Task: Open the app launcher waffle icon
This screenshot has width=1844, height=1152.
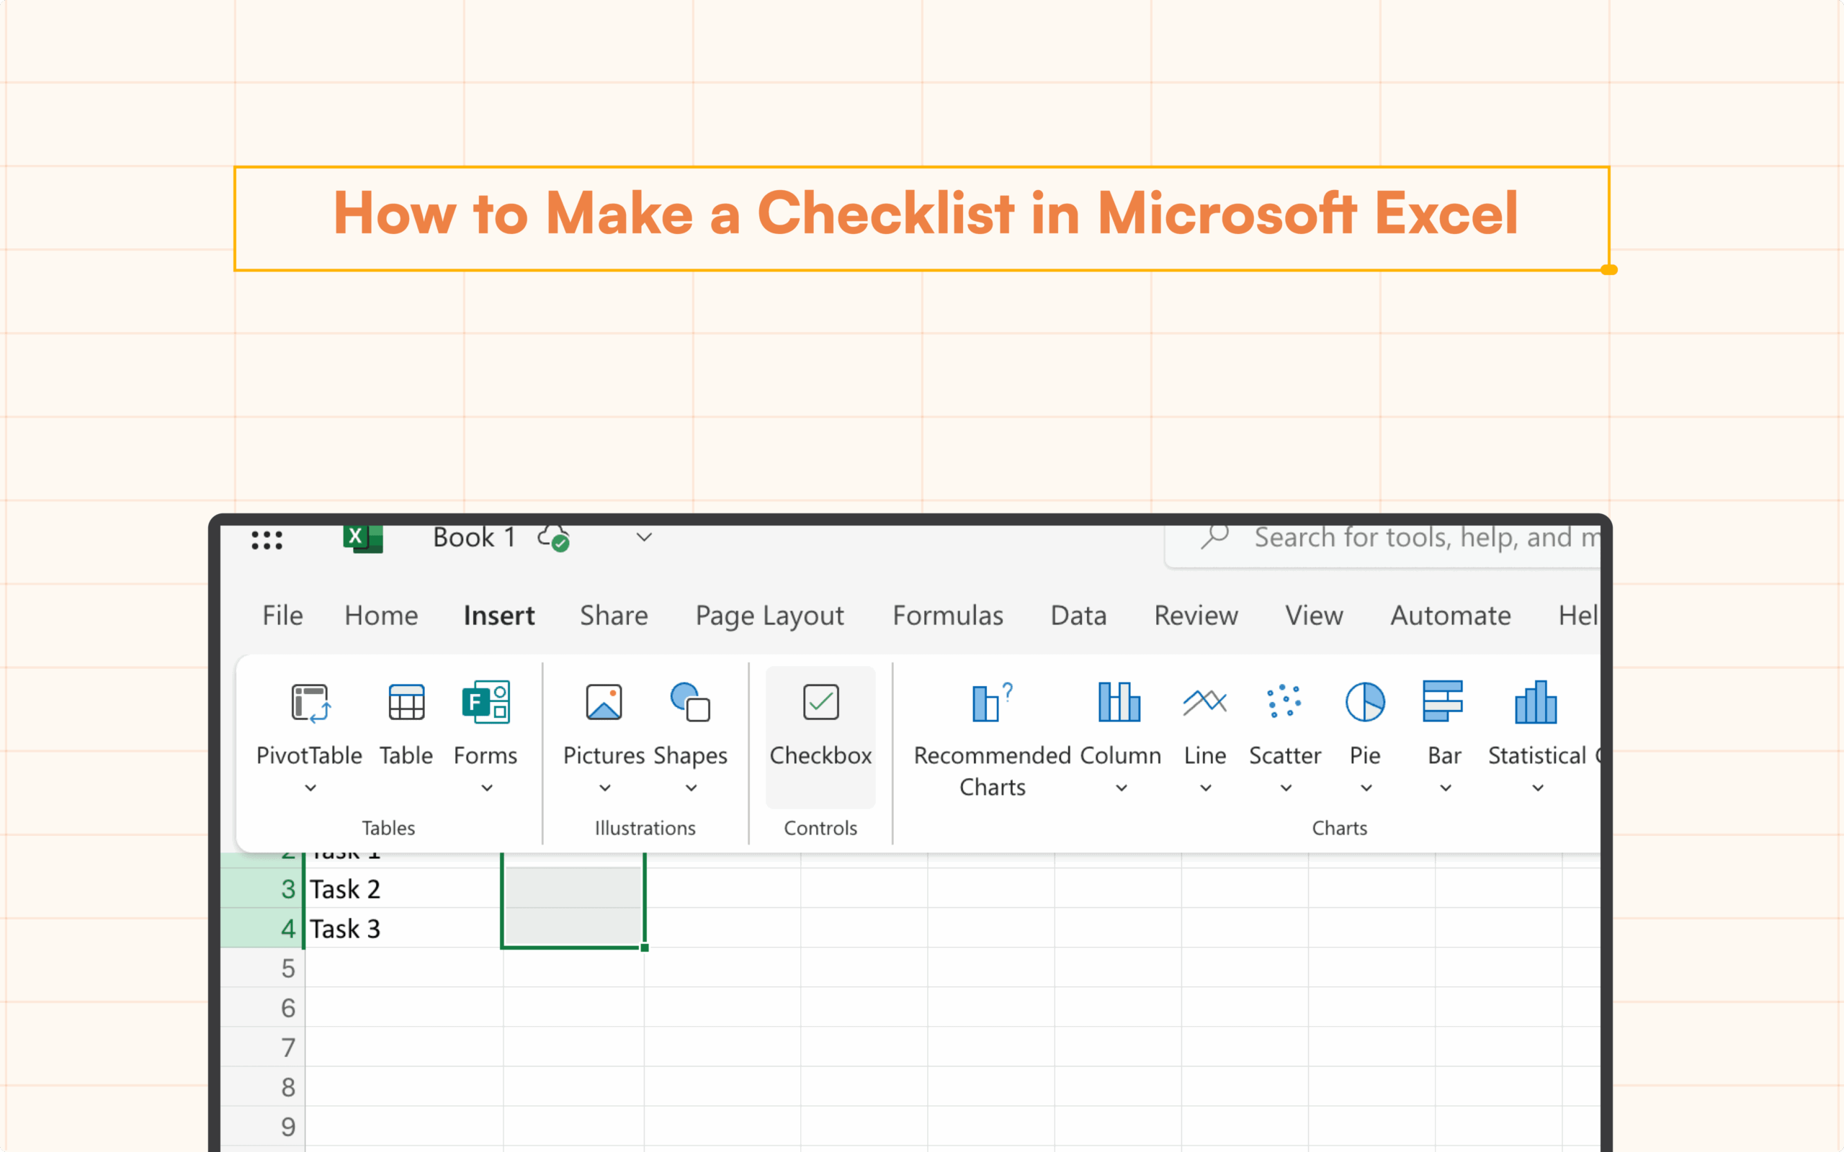Action: [267, 539]
